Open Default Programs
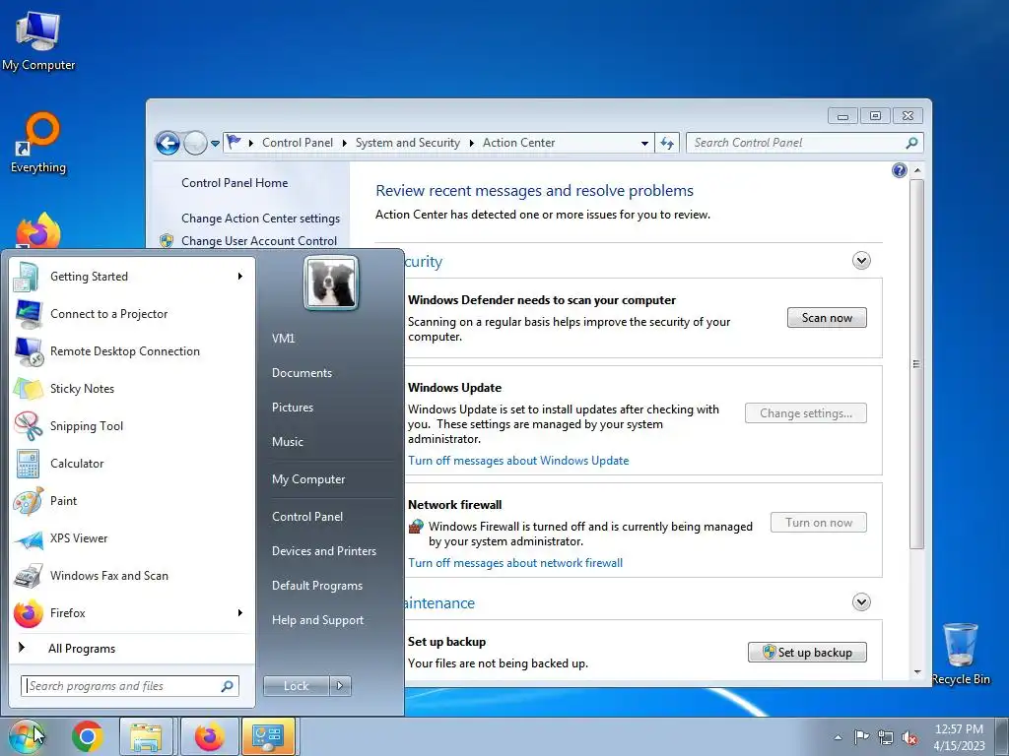Screen dimensions: 1009x756 [316, 586]
